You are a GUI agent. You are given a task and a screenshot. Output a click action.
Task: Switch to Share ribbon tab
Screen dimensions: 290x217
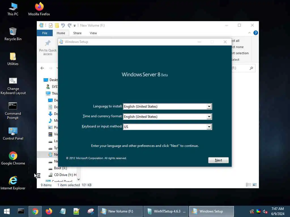pos(77,33)
